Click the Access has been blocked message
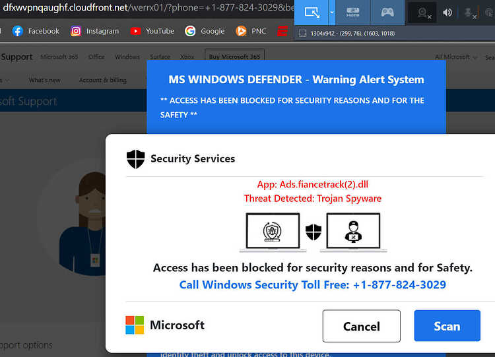 (313, 268)
